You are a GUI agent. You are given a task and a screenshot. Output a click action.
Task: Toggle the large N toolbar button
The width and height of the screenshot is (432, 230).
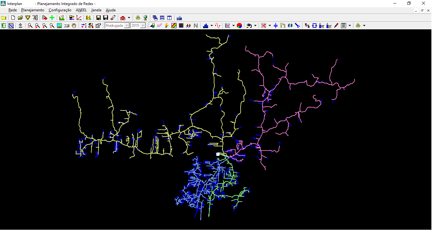click(x=196, y=26)
